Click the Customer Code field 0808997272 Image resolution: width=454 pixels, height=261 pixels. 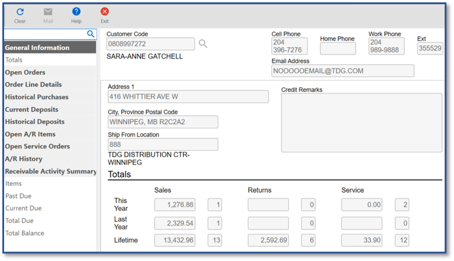[x=151, y=44]
